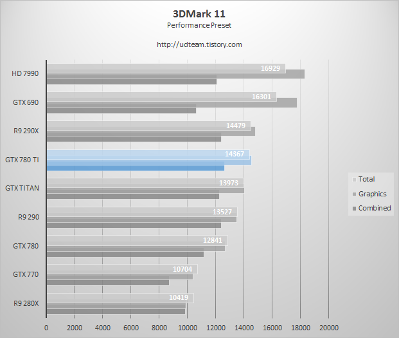
Task: Select the R9 290 axis label
Action: tap(28, 217)
